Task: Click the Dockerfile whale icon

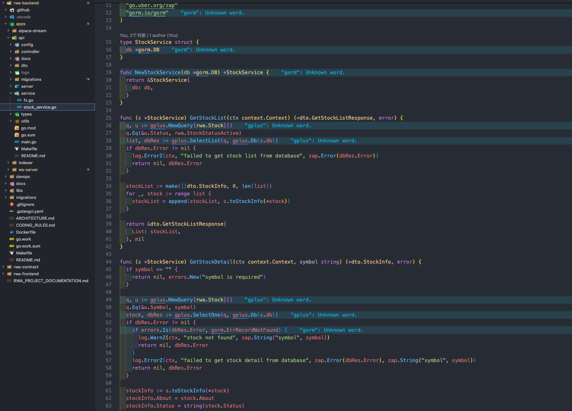Action: click(x=12, y=232)
